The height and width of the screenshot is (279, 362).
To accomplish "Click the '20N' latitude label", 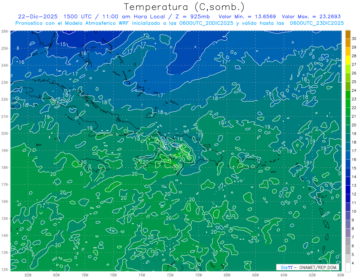I will coord(4,133).
